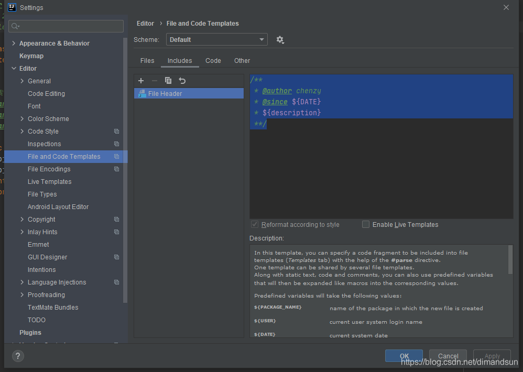
Task: Click the OK button
Action: tap(404, 356)
